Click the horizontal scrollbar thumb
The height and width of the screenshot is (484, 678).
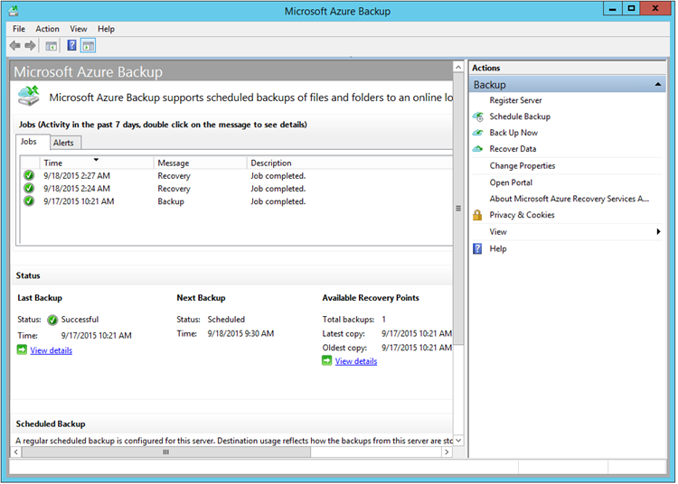(x=166, y=452)
